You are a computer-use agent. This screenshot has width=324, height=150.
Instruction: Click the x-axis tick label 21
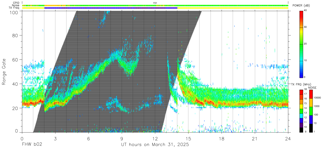point(255,139)
